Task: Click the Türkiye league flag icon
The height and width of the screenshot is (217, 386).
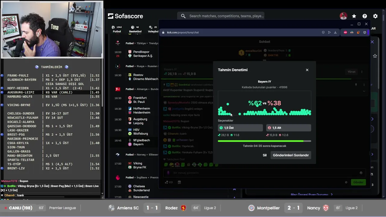Action: tap(118, 43)
